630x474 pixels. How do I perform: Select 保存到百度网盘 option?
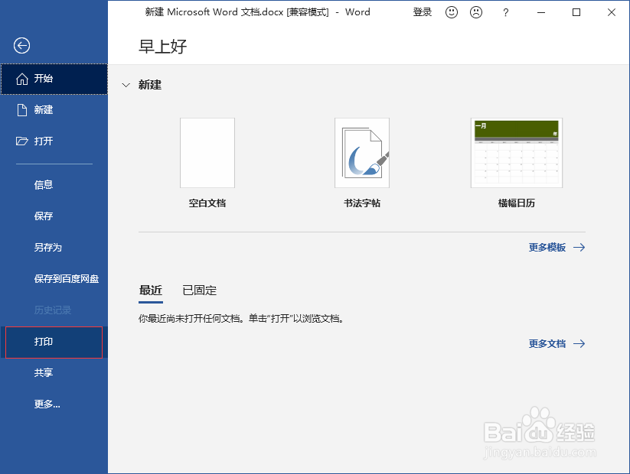tap(54, 278)
